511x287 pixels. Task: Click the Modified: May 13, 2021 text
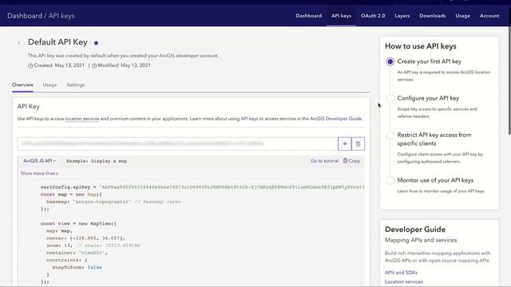tap(121, 65)
